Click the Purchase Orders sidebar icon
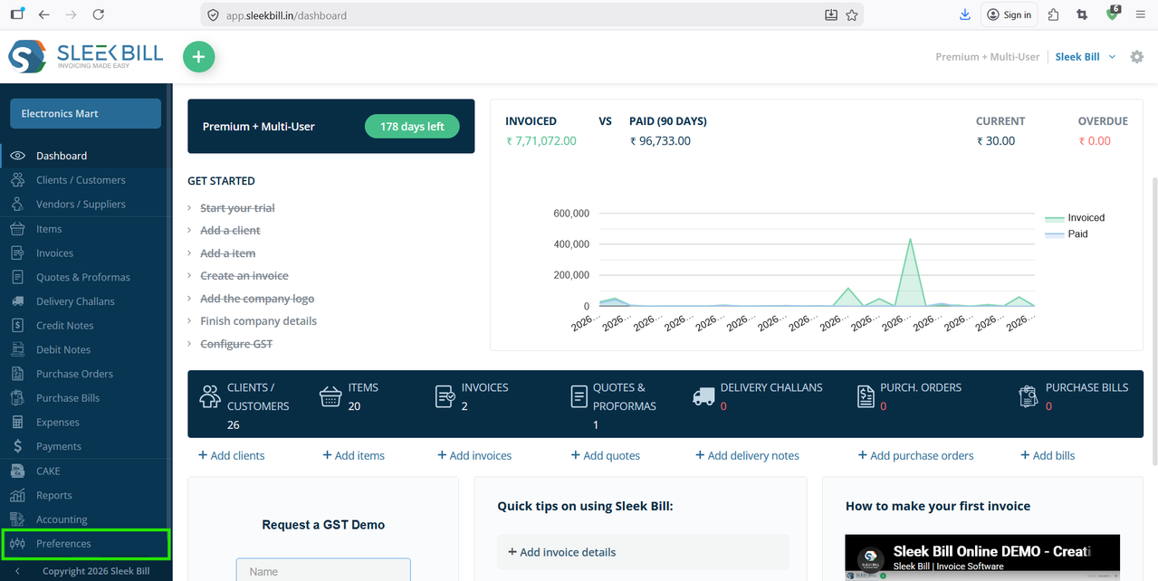 point(17,374)
